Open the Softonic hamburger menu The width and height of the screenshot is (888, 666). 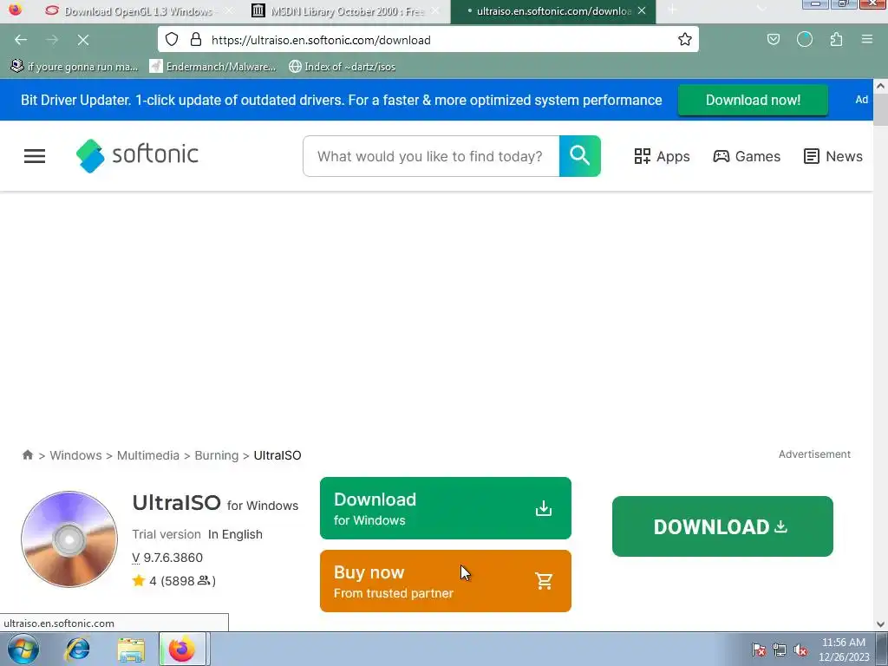click(x=35, y=156)
